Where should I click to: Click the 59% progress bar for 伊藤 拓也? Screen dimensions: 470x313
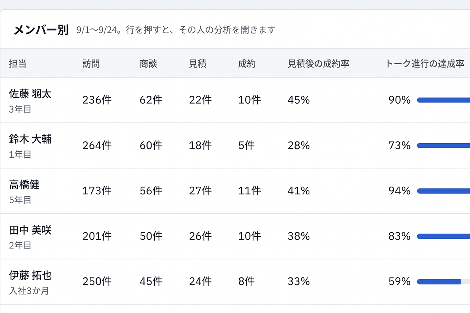click(x=443, y=282)
